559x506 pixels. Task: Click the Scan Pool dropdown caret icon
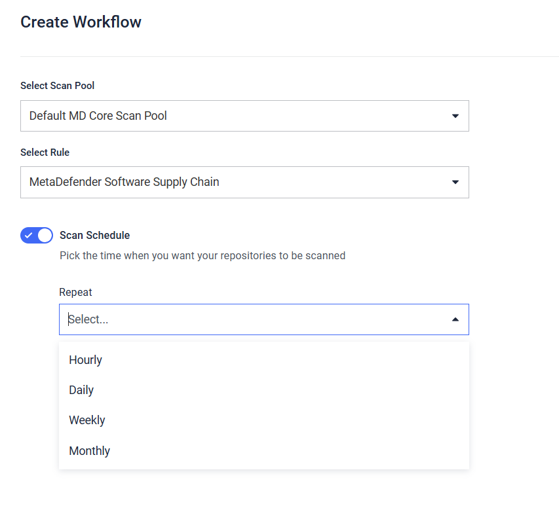[x=455, y=116]
